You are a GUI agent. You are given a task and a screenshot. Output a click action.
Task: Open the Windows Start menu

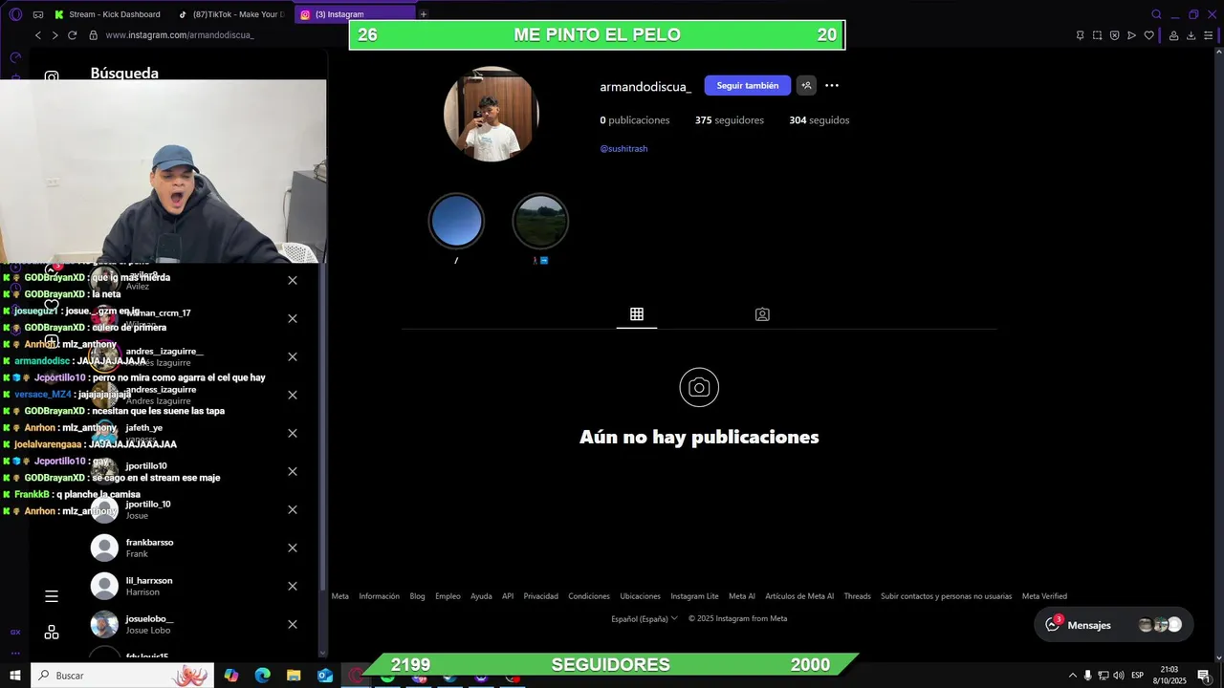(15, 676)
